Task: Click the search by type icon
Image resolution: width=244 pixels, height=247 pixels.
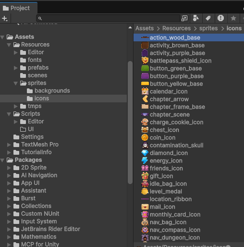Action: pyautogui.click(x=196, y=18)
